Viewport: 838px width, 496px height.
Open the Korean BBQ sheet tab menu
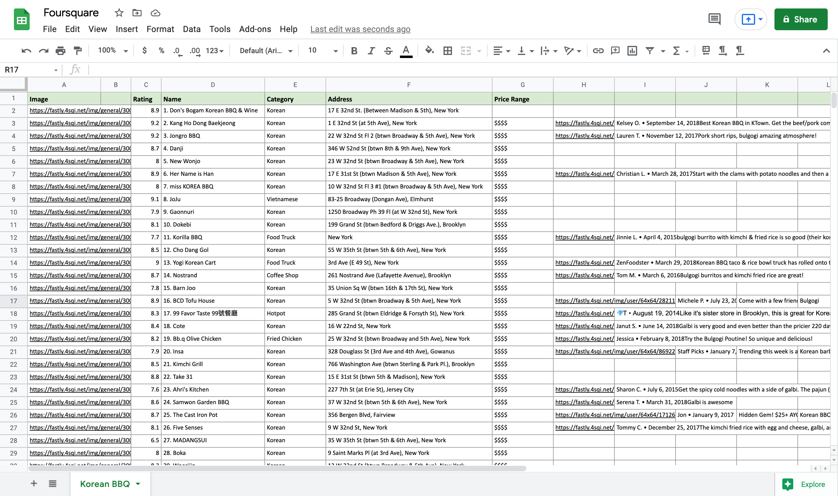pos(138,484)
